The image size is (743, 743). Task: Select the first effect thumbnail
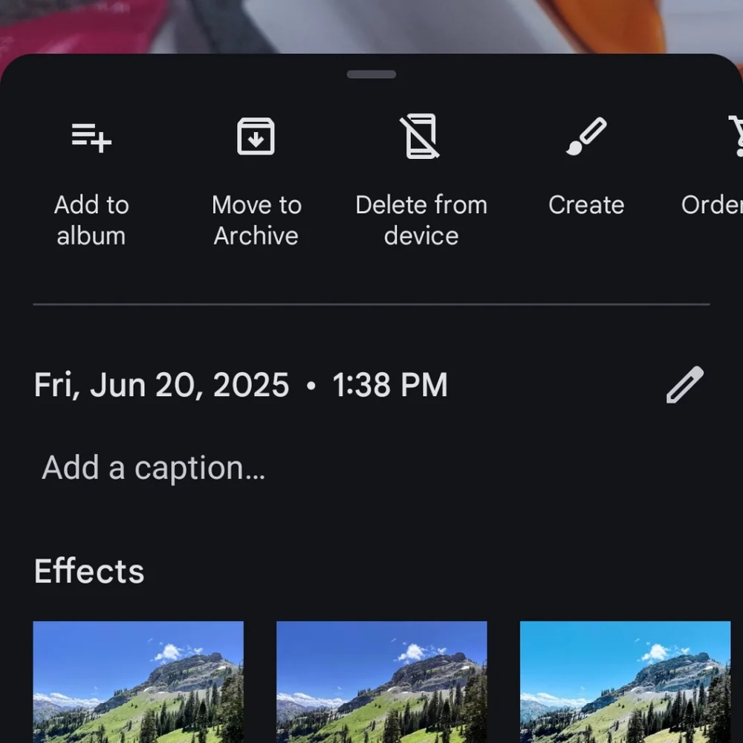click(x=138, y=682)
